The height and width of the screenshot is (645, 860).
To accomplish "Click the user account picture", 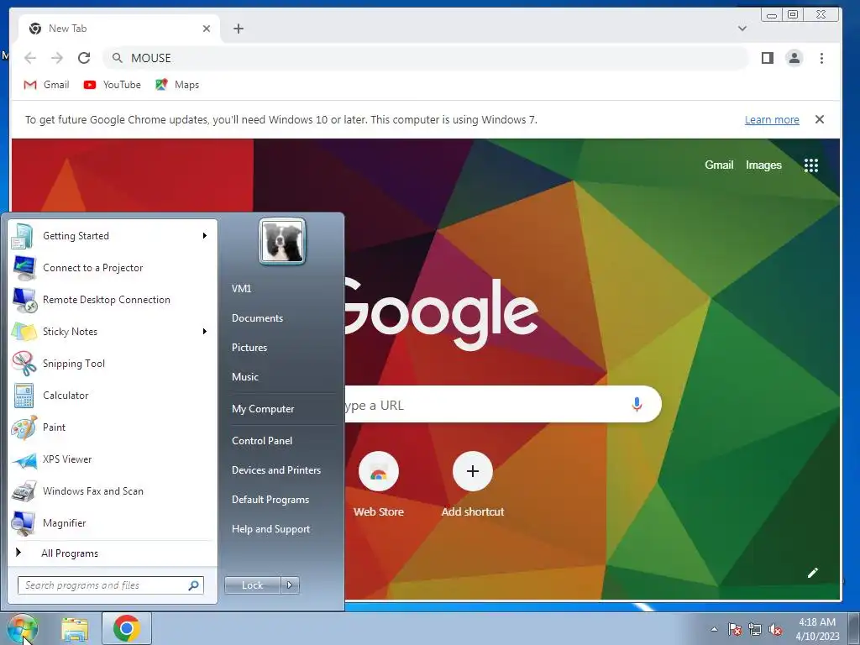I will tap(282, 241).
